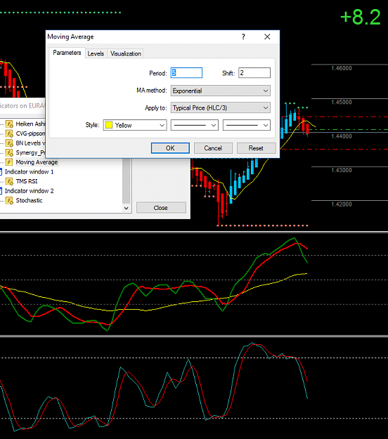Confirm with the OK button
Viewport: 388px width, 439px height.
170,148
